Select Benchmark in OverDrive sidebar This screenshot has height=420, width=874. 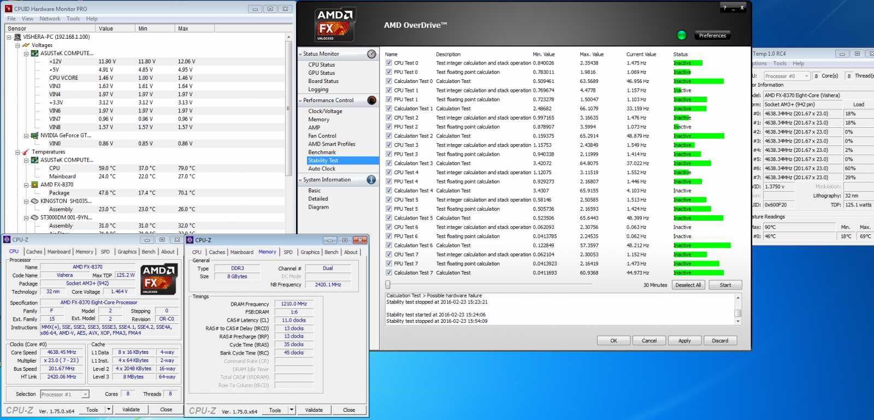(322, 152)
